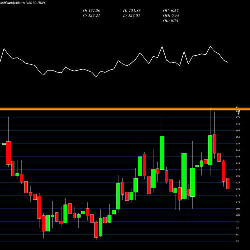The image size is (250, 250).
Task: Click the OH: 0.44 reading
Action: pos(171,16)
